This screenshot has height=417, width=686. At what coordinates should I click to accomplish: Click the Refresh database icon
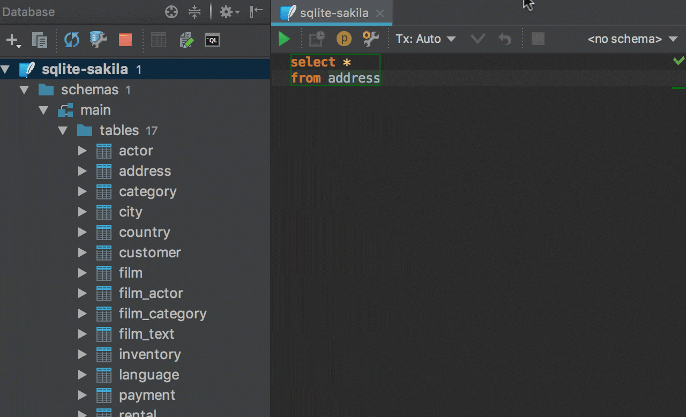[x=71, y=40]
